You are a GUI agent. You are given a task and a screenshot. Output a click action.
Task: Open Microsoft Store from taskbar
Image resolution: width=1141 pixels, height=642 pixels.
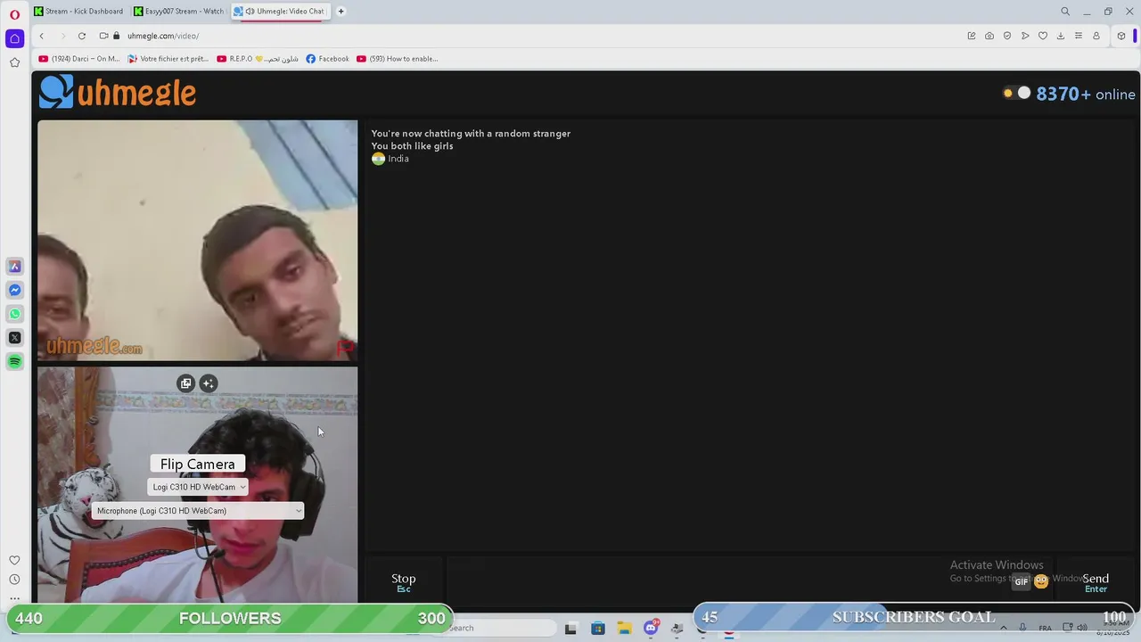[x=597, y=628]
